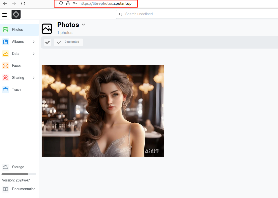
Task: Click the large Photos heading image icon
Action: coord(47,29)
